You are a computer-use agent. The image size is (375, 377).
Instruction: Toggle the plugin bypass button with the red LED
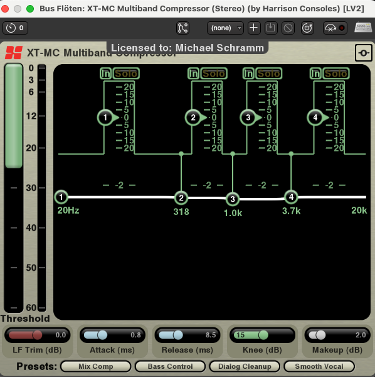[335, 28]
